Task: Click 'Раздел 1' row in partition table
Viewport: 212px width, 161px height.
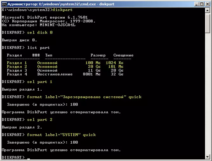Action: click(x=65, y=63)
